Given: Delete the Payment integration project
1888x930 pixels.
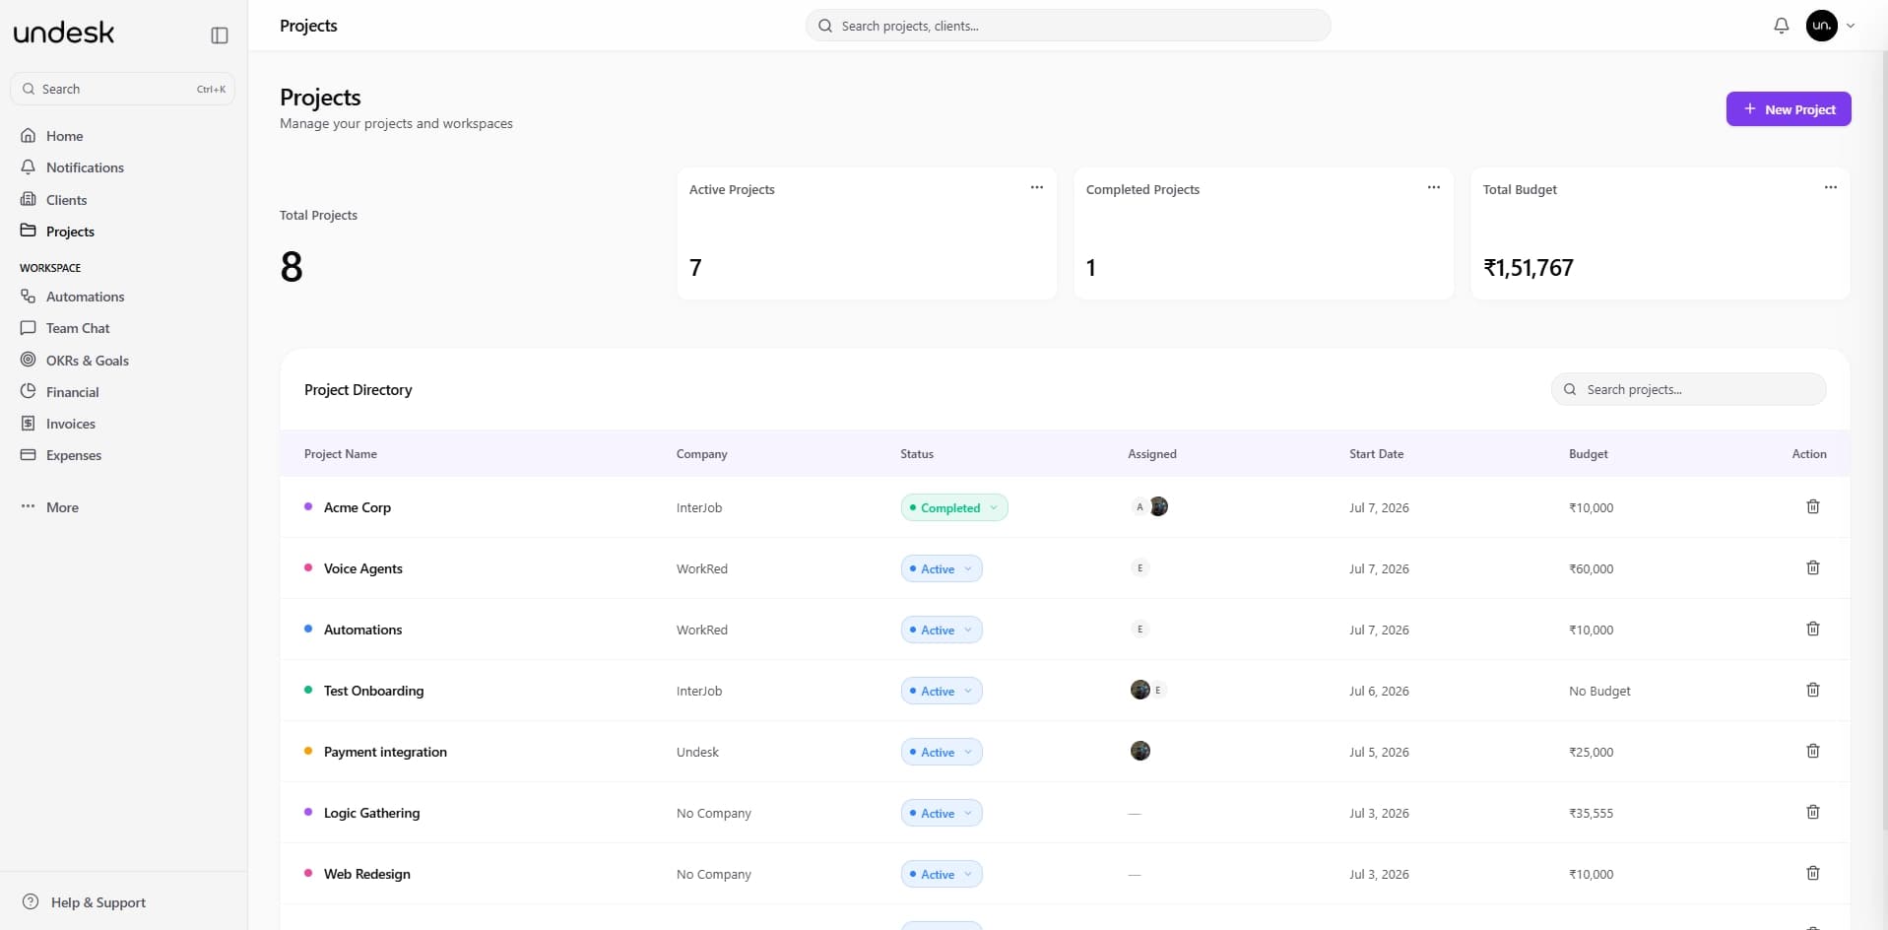Looking at the screenshot, I should click(1812, 751).
